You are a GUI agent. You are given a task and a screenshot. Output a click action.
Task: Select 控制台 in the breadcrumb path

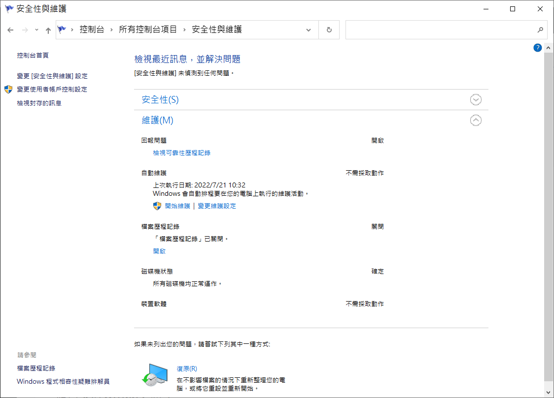pyautogui.click(x=92, y=30)
